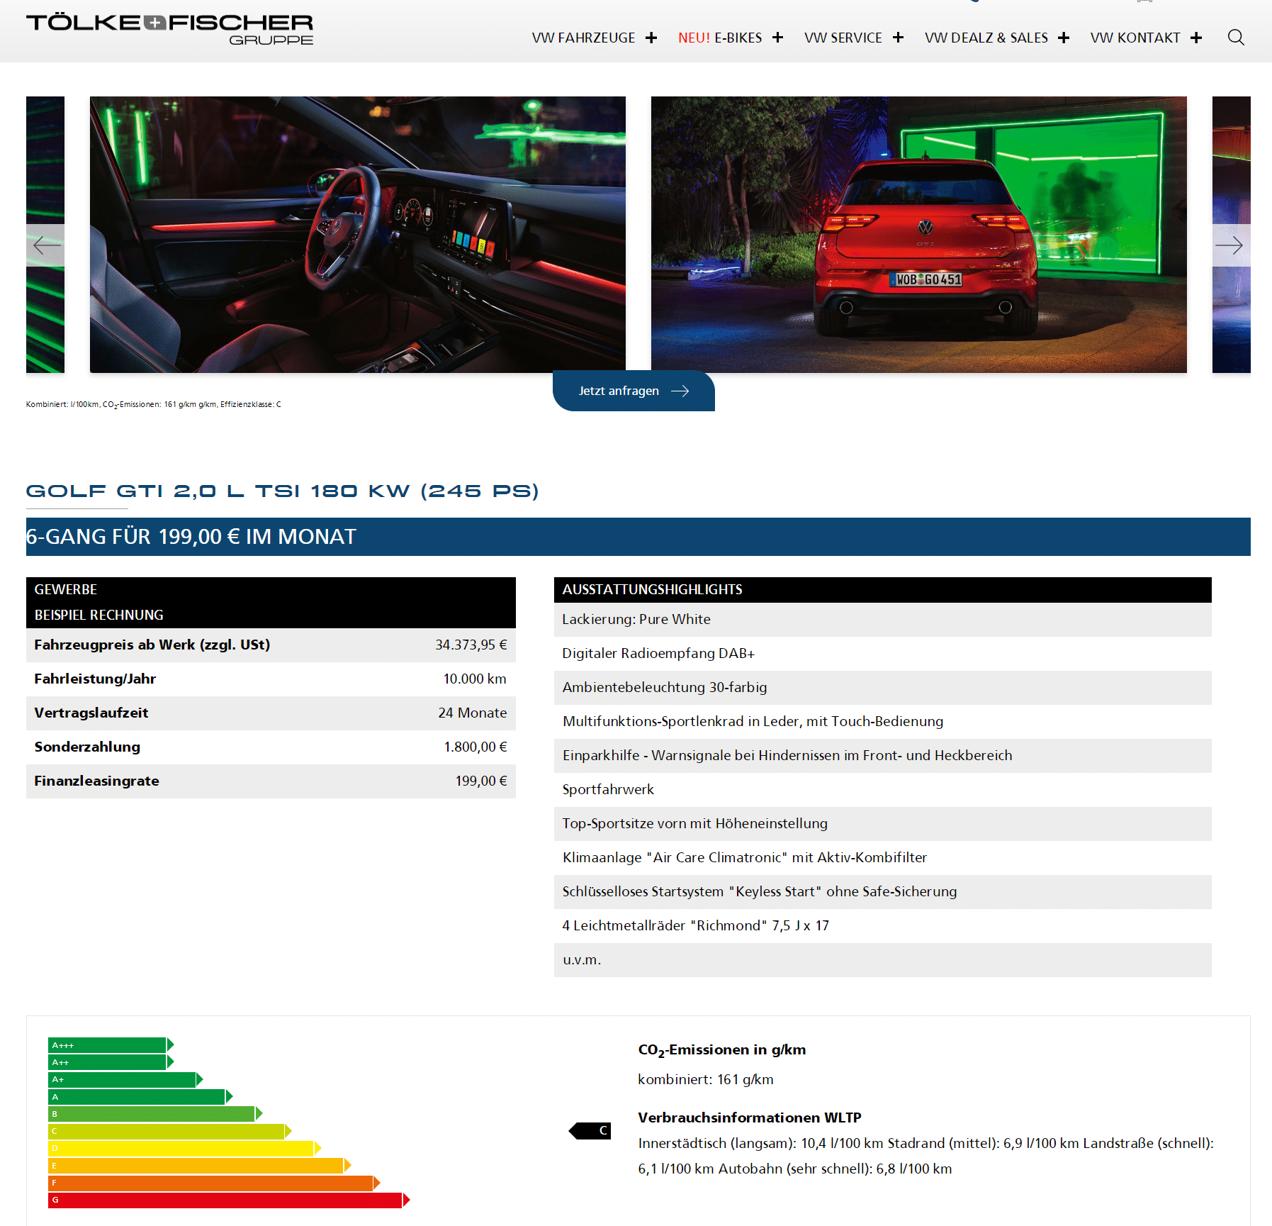Viewport: 1272px width, 1226px height.
Task: Select the Finanzleasingrate row label
Action: 97,781
